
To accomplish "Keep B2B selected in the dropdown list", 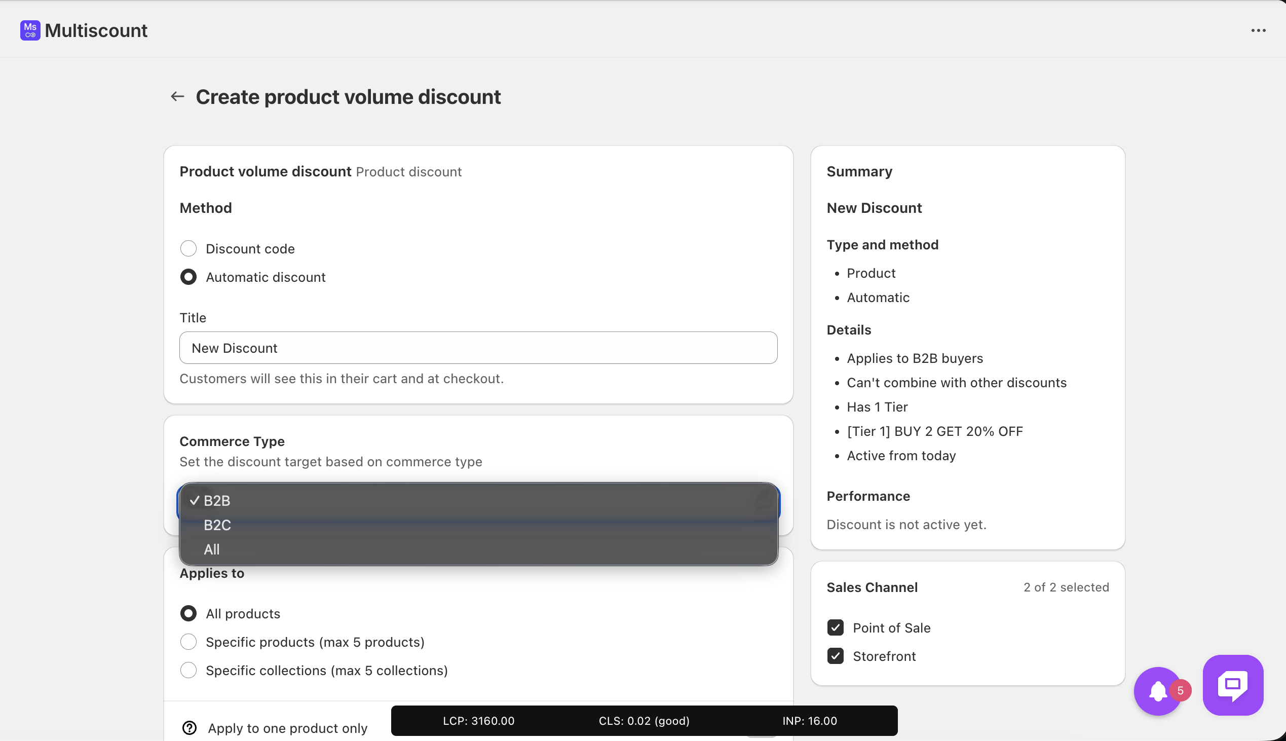I will 217,500.
